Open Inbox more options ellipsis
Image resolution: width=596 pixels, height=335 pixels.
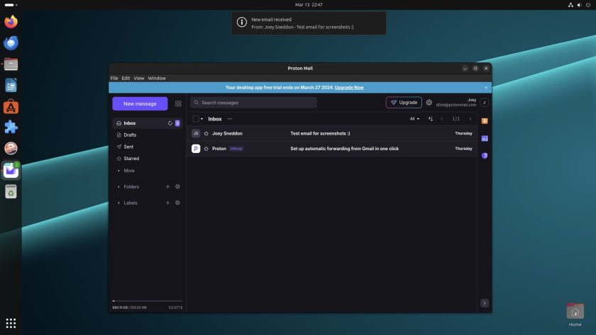(230, 119)
